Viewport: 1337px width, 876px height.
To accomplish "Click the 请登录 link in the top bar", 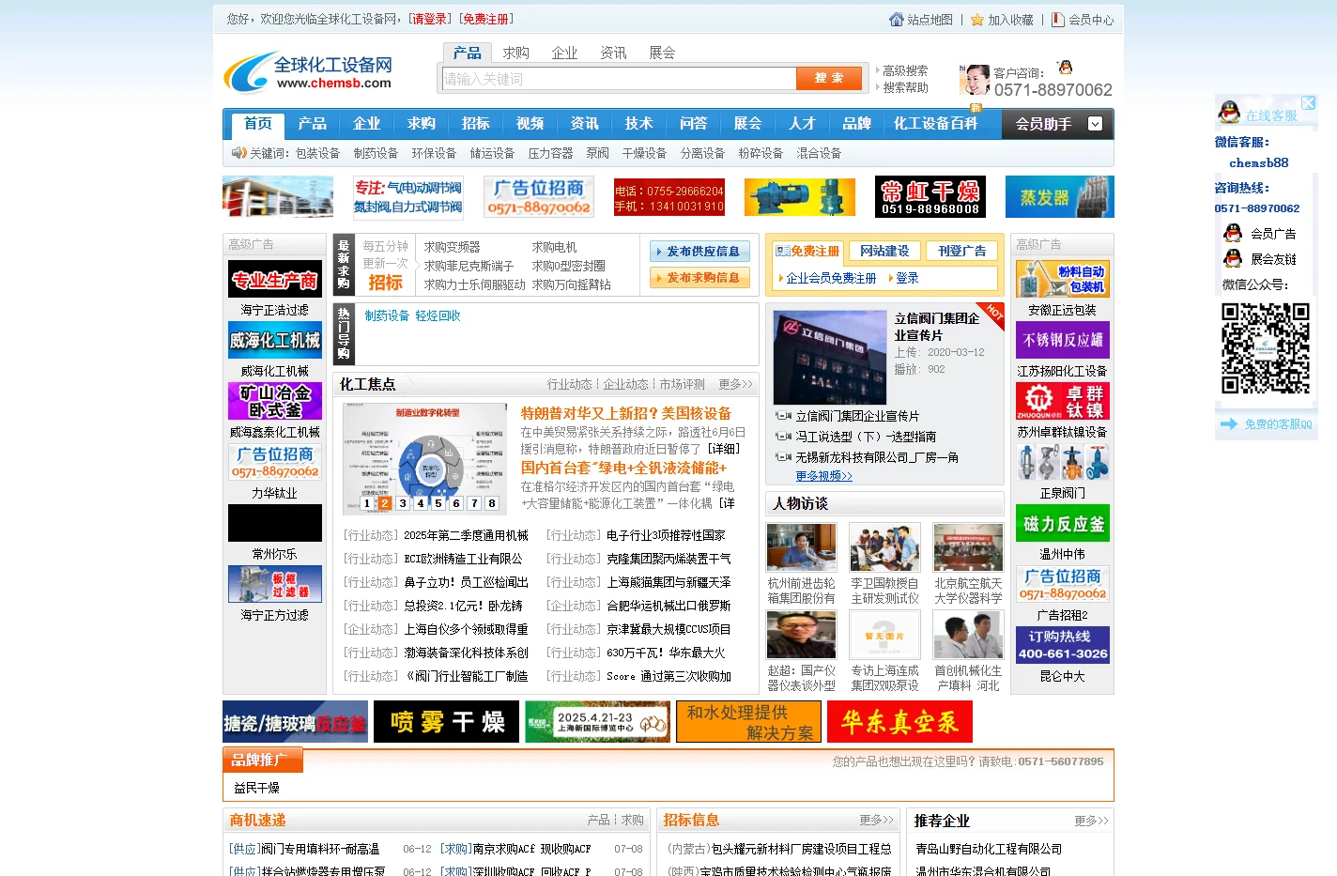I will 429,20.
